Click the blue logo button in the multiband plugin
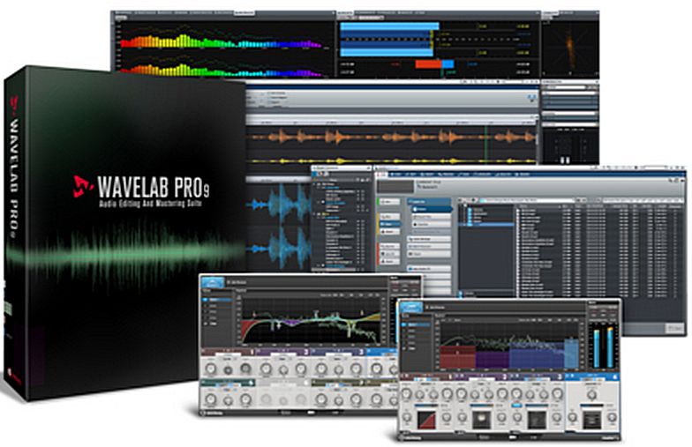Viewport: 692px width, 447px height. [411, 307]
